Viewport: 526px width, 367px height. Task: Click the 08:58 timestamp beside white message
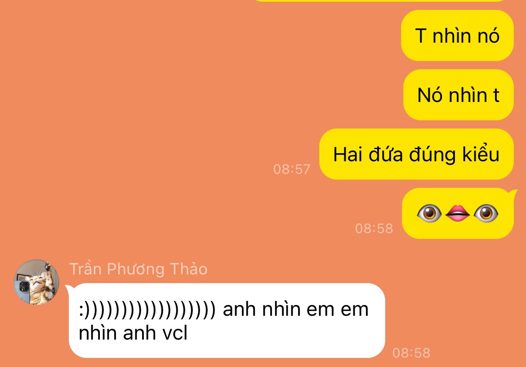pos(411,353)
